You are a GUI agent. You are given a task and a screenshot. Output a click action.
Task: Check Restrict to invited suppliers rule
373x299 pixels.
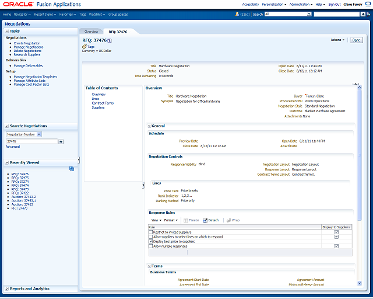click(150, 232)
